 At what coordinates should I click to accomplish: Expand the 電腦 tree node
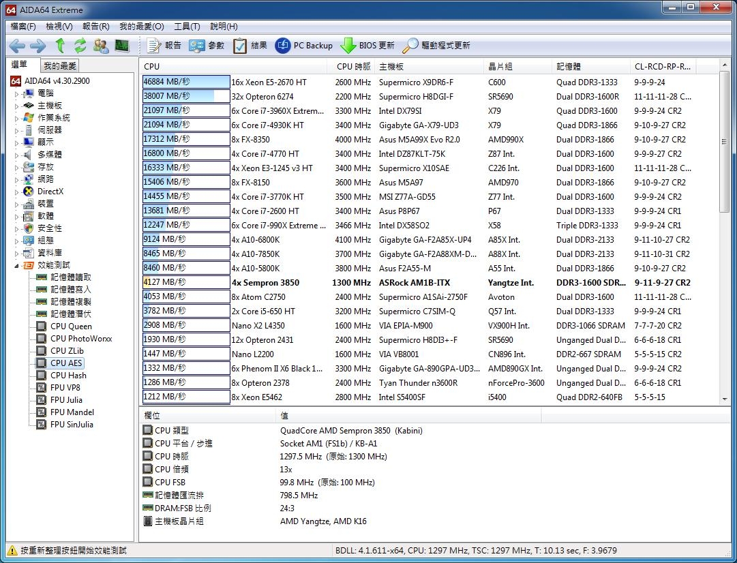point(16,93)
